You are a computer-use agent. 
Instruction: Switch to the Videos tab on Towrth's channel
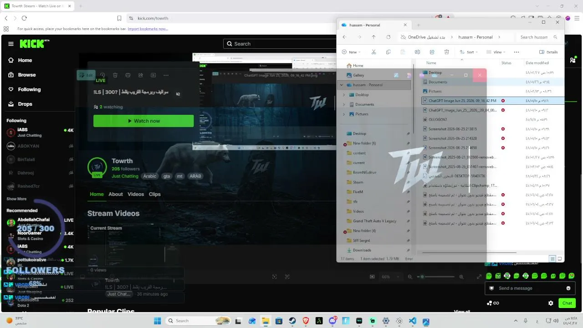(x=136, y=194)
